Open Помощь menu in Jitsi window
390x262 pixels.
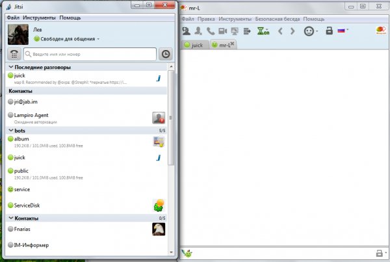coord(70,18)
